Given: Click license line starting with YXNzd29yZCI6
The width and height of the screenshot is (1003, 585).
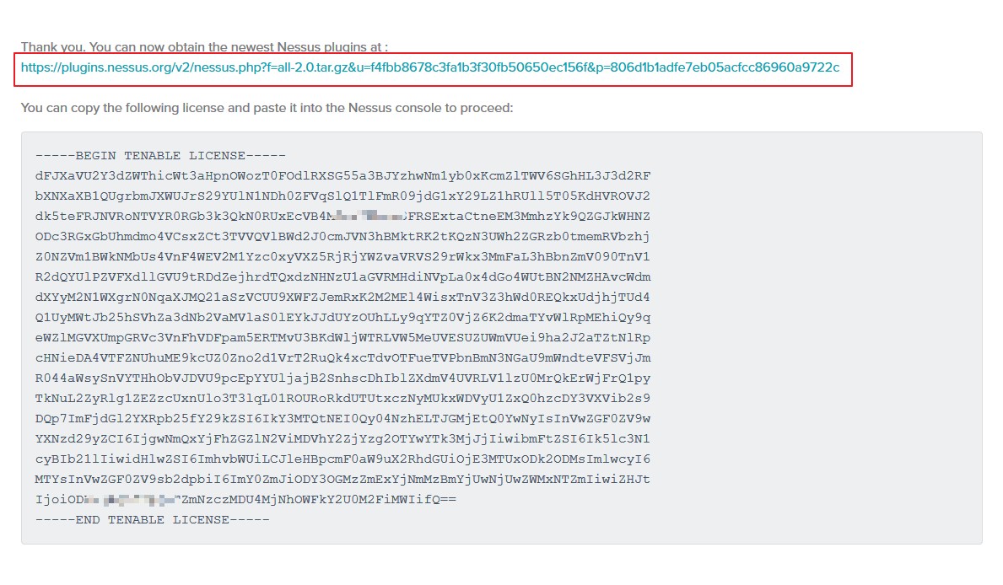Looking at the screenshot, I should [342, 439].
